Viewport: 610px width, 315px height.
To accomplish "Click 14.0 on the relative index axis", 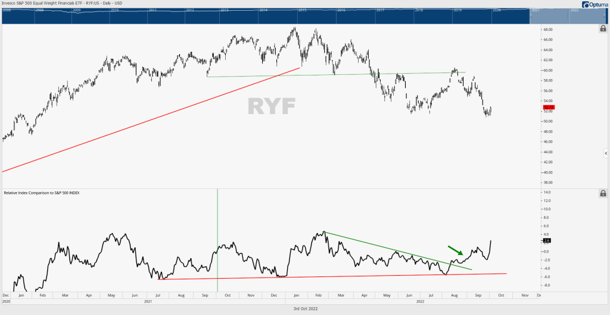I will 547,193.
